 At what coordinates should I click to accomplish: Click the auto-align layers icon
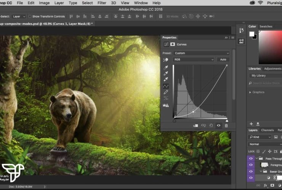(160, 16)
